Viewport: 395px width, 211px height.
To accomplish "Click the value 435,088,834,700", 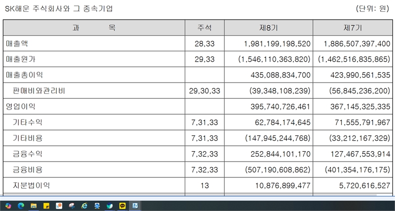I will [280, 75].
